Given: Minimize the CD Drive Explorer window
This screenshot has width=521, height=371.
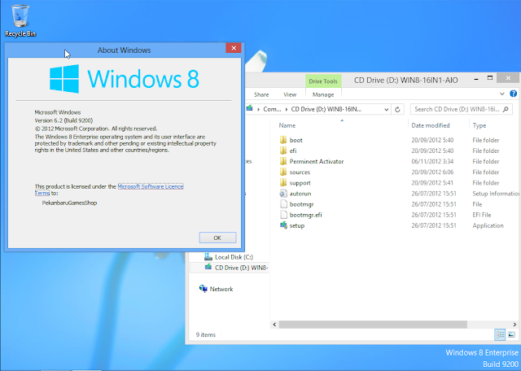Looking at the screenshot, I should coord(476,80).
